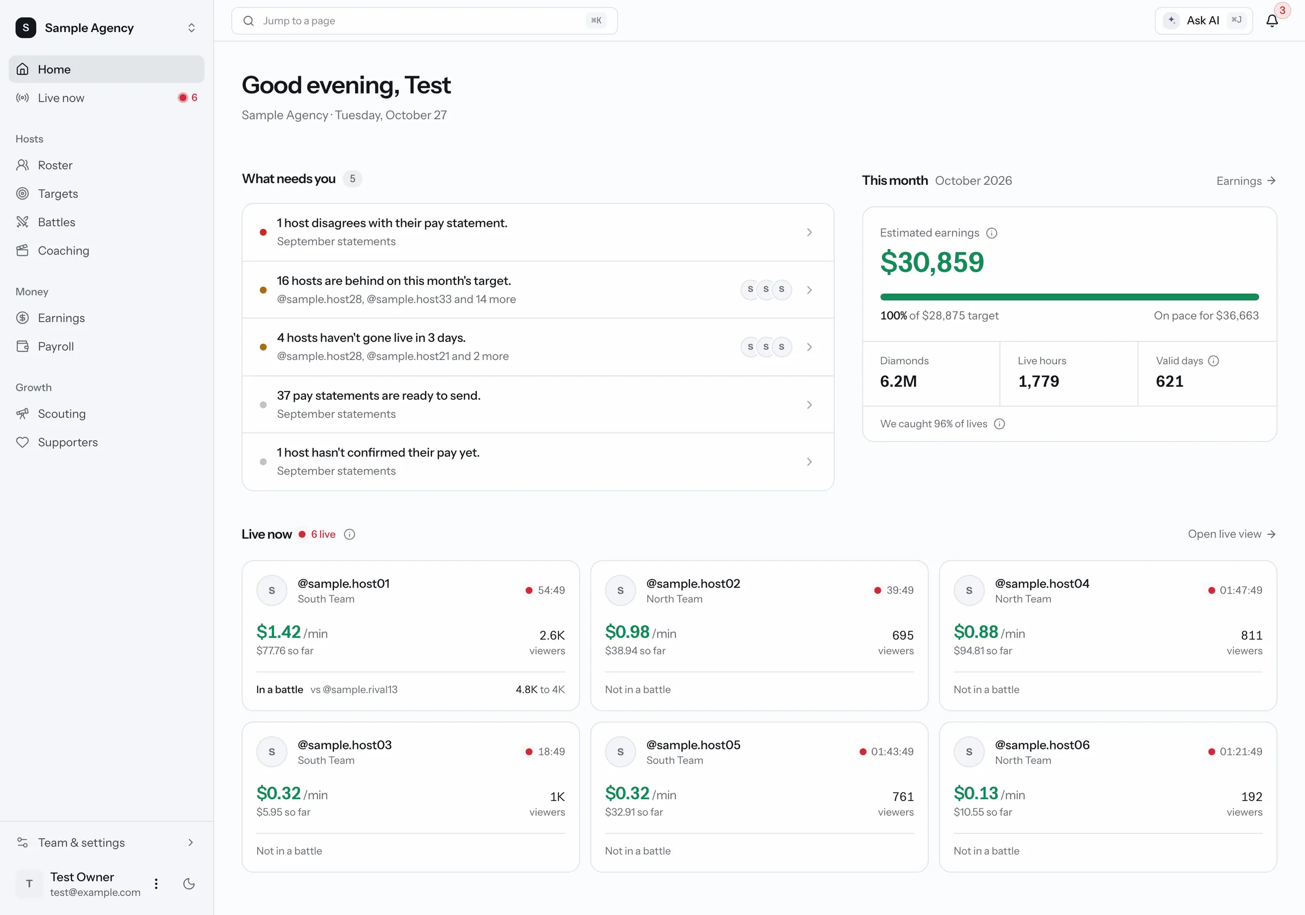This screenshot has width=1305, height=915.
Task: Open chevron for host hasn't confirmed pay
Action: 810,462
